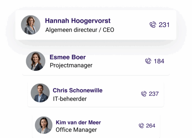Open Esmee Boer's profile photo

click(x=36, y=61)
